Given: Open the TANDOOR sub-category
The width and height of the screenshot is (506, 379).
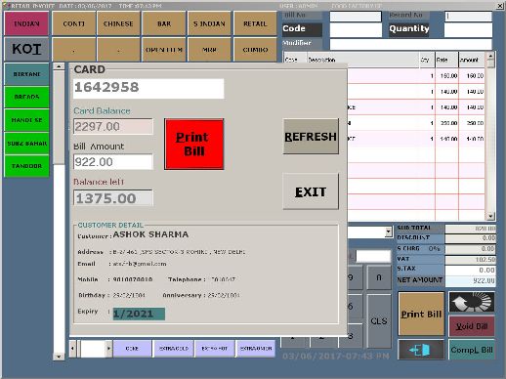Looking at the screenshot, I should pyautogui.click(x=26, y=166).
